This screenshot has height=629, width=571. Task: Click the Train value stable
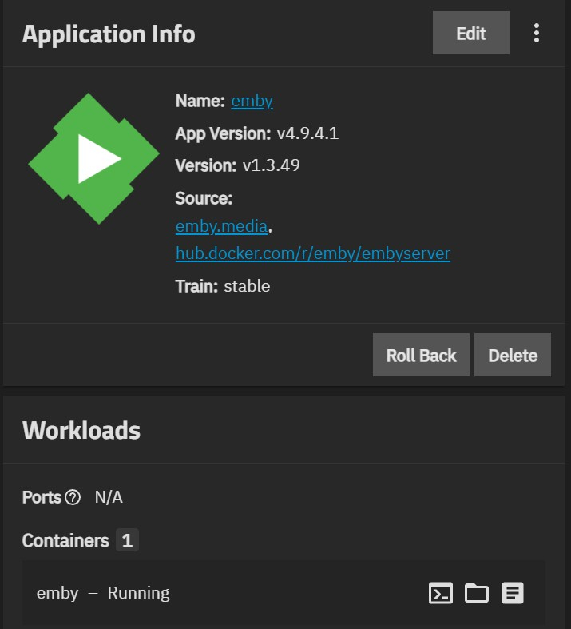tap(247, 285)
